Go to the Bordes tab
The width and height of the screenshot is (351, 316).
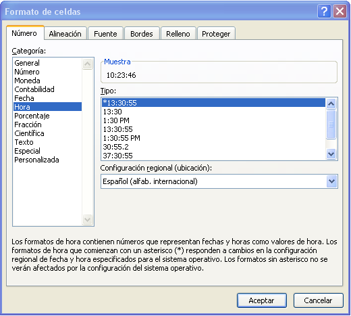tap(142, 34)
